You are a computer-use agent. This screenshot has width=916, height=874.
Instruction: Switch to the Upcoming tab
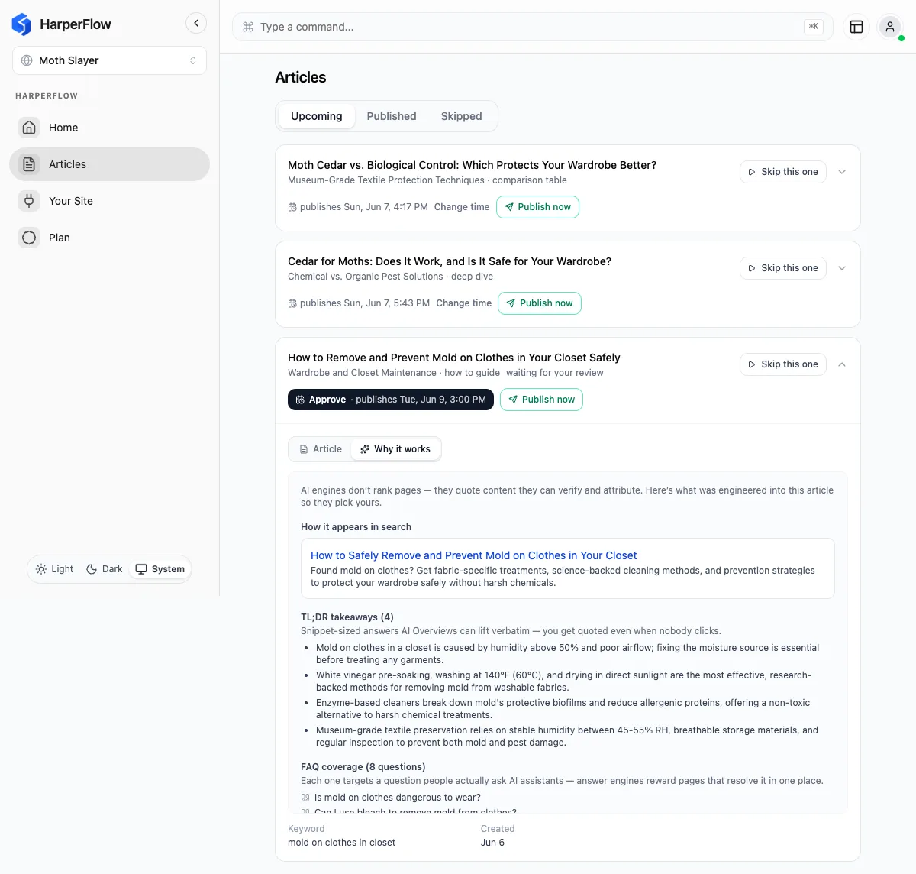coord(317,116)
